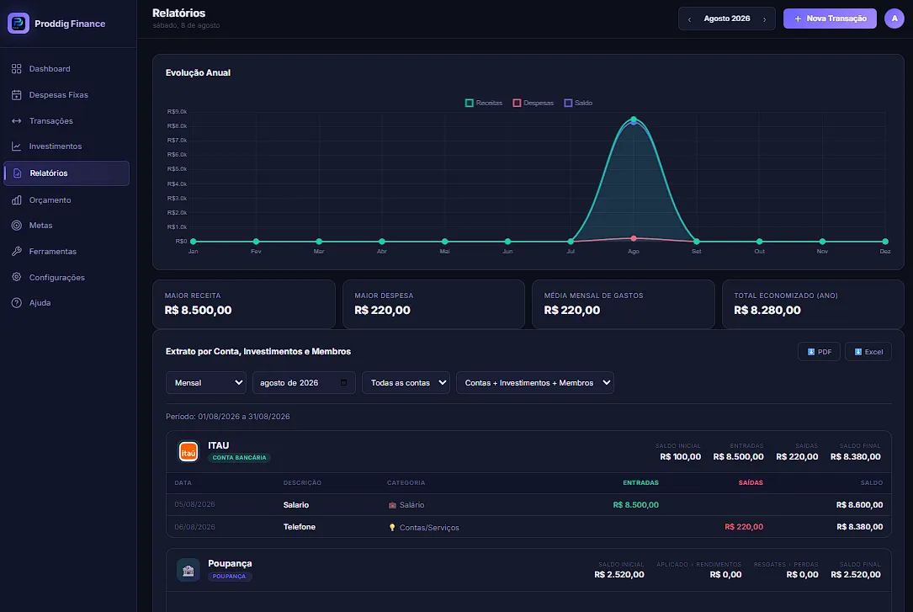913x612 pixels.
Task: Select the Transações arrows icon
Action: coord(16,121)
